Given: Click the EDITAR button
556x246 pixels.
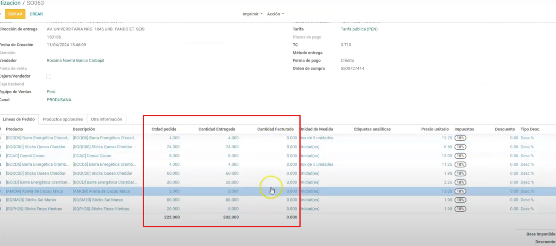Looking at the screenshot, I should [x=15, y=14].
